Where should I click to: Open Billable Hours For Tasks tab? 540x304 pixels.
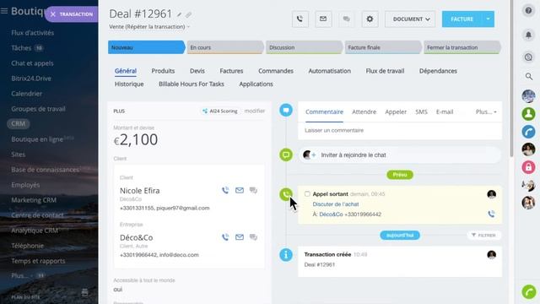click(x=192, y=84)
